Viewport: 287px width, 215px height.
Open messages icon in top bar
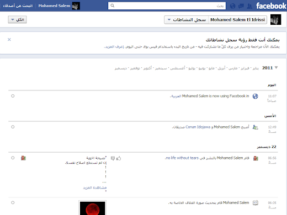241,6
